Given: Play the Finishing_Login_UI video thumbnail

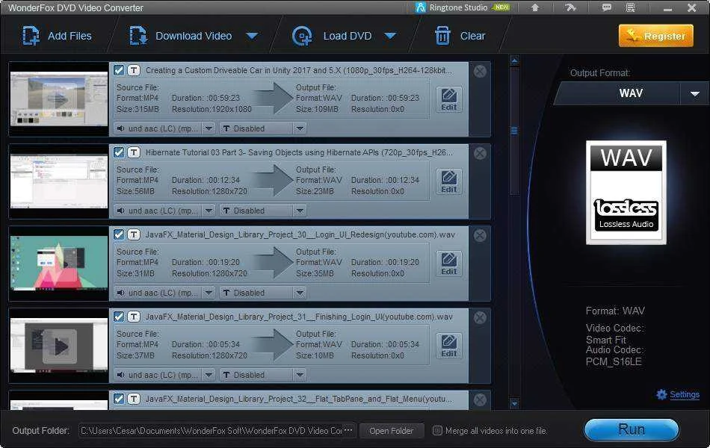Looking at the screenshot, I should (x=60, y=346).
